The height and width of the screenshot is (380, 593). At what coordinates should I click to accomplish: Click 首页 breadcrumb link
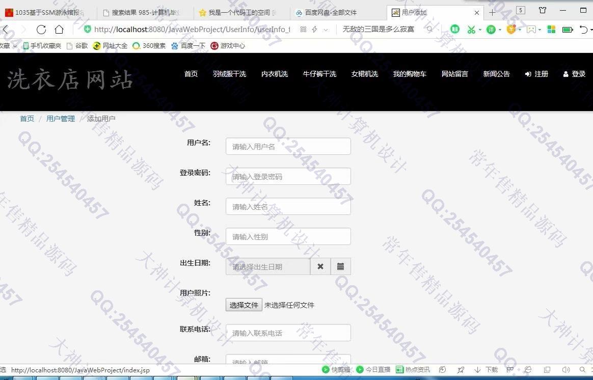27,119
